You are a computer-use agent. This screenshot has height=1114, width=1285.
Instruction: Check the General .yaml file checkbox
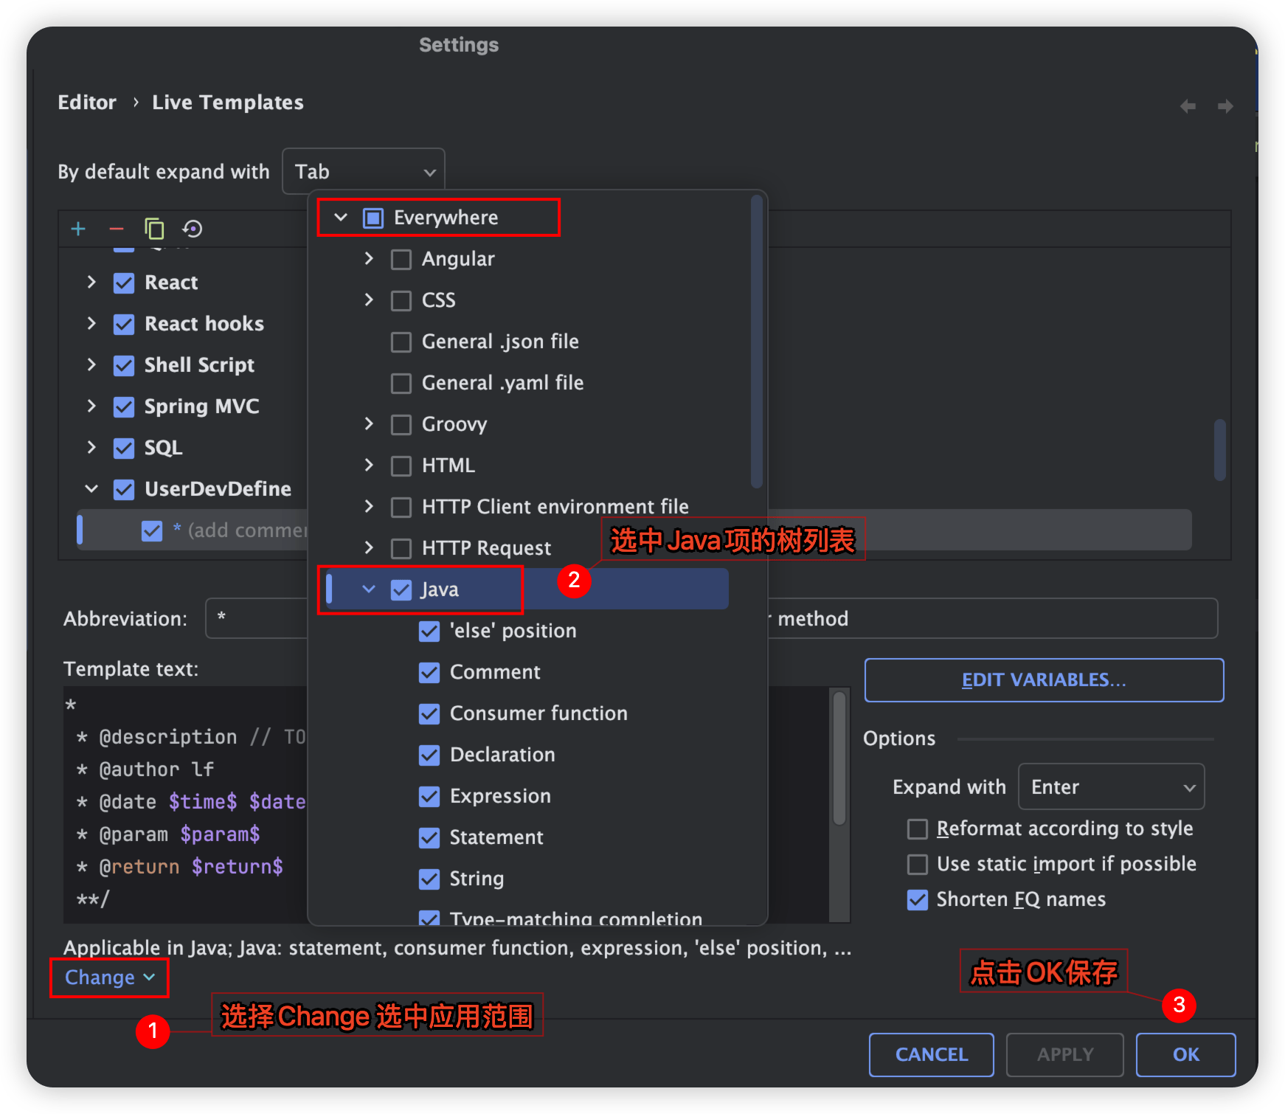point(401,384)
